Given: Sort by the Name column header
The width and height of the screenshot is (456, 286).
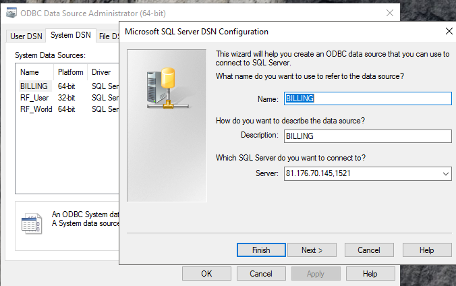Looking at the screenshot, I should pos(34,72).
